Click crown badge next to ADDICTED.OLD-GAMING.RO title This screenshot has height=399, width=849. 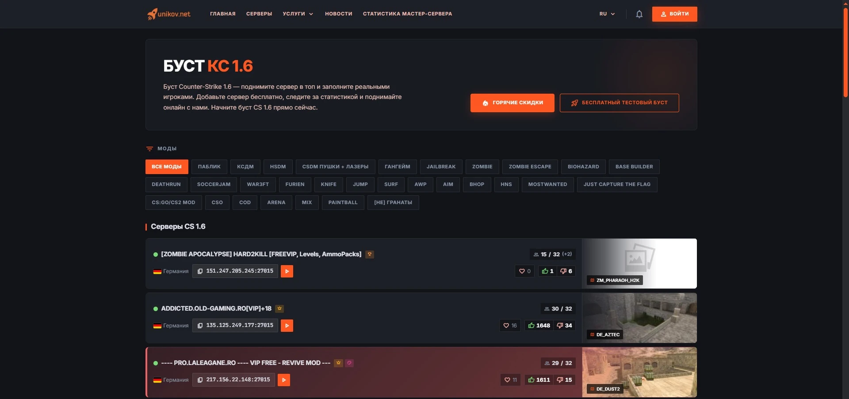tap(279, 309)
